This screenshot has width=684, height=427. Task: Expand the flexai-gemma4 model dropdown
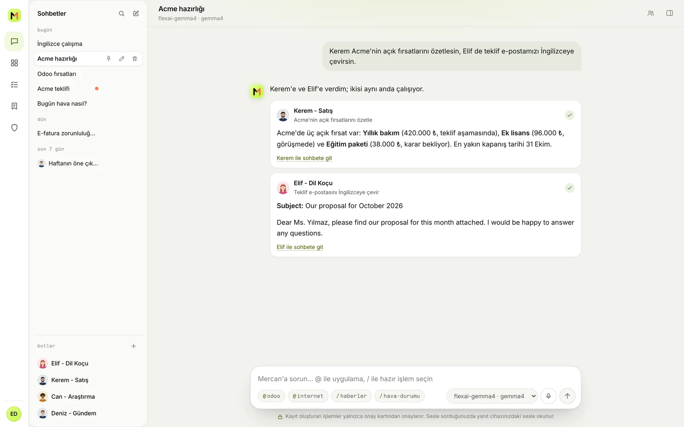[x=492, y=396]
